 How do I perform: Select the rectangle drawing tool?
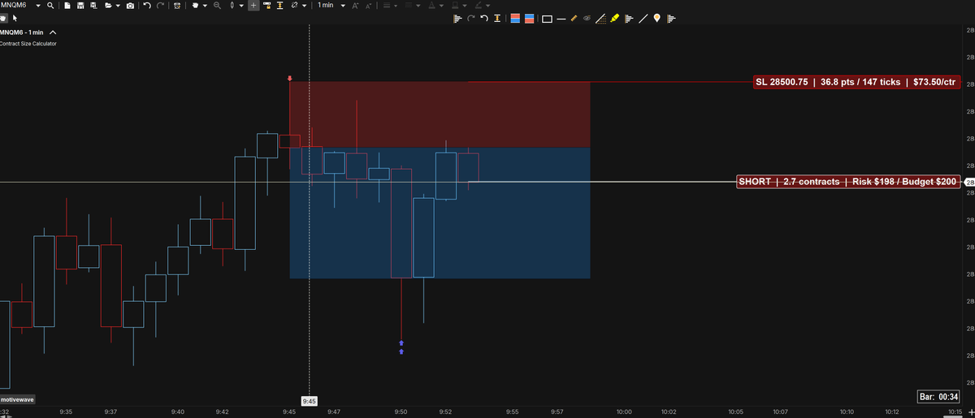[547, 19]
